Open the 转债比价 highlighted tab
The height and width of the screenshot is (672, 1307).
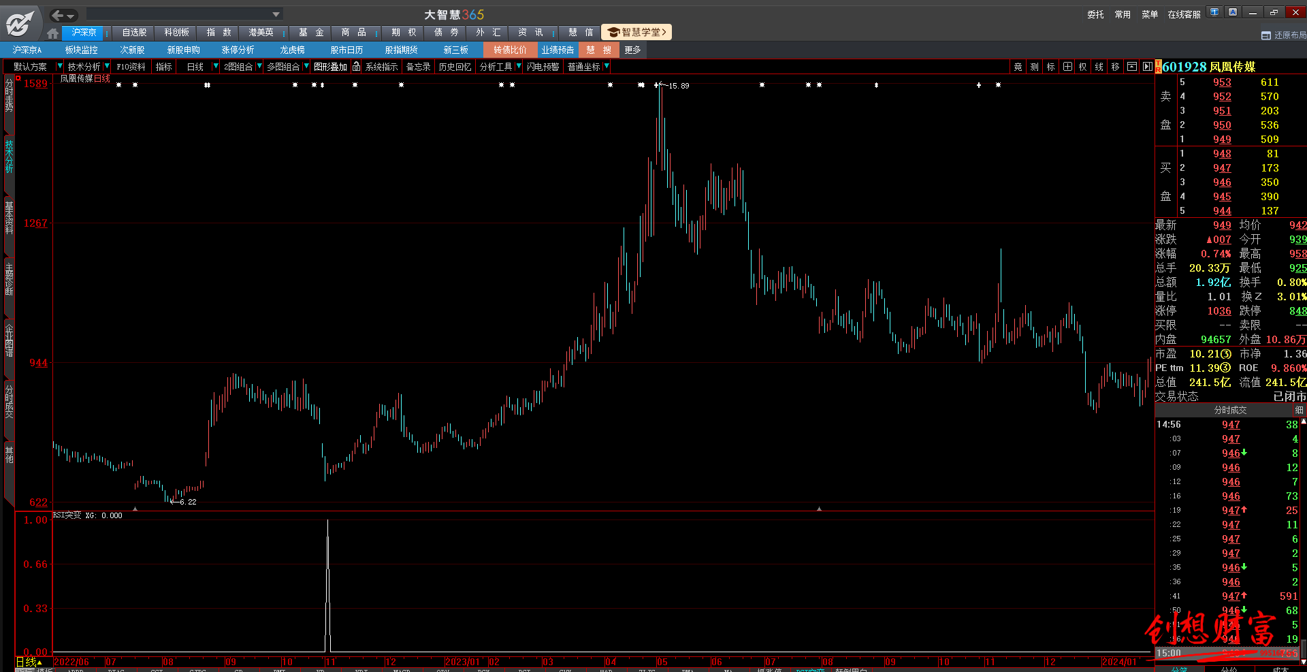[x=510, y=50]
